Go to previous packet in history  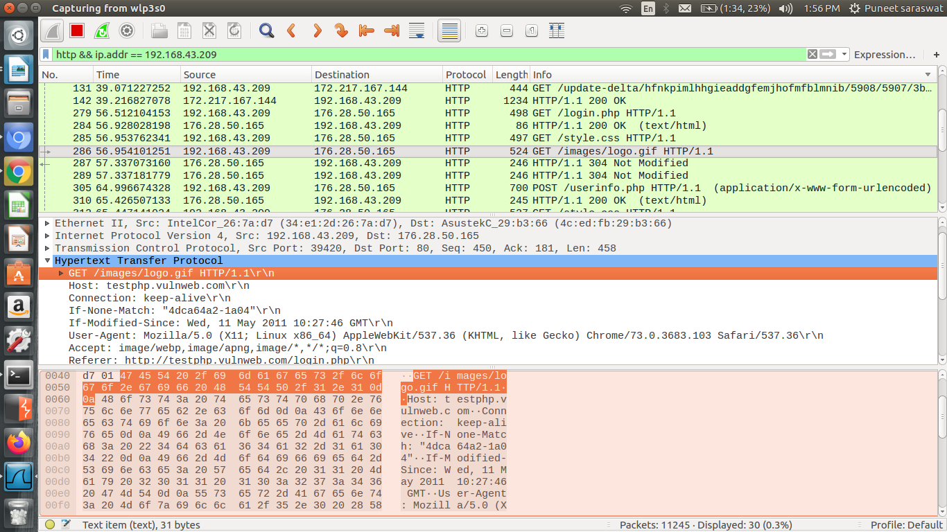(x=291, y=30)
